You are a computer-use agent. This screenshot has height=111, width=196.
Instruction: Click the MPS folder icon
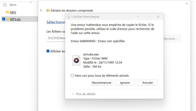click(7, 12)
